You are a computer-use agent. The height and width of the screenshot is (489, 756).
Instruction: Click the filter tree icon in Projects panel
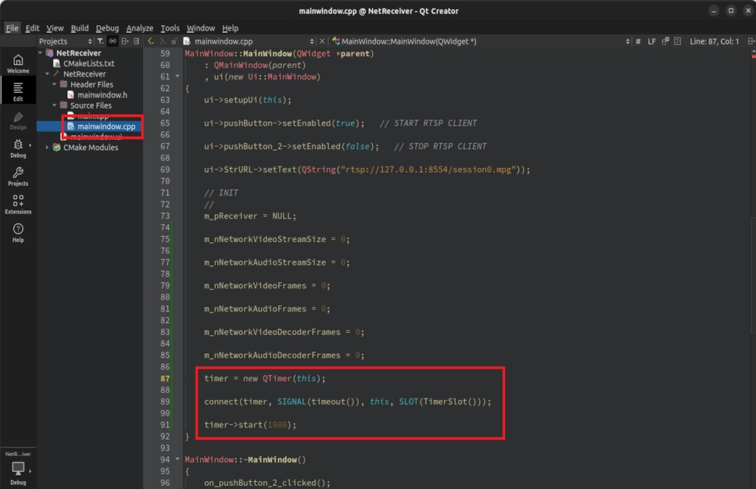coord(100,41)
